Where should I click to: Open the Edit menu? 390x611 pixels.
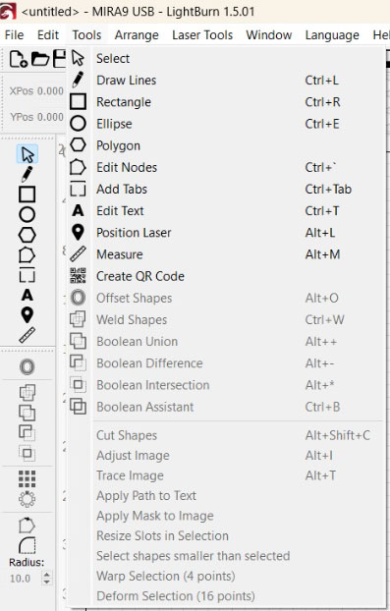48,35
